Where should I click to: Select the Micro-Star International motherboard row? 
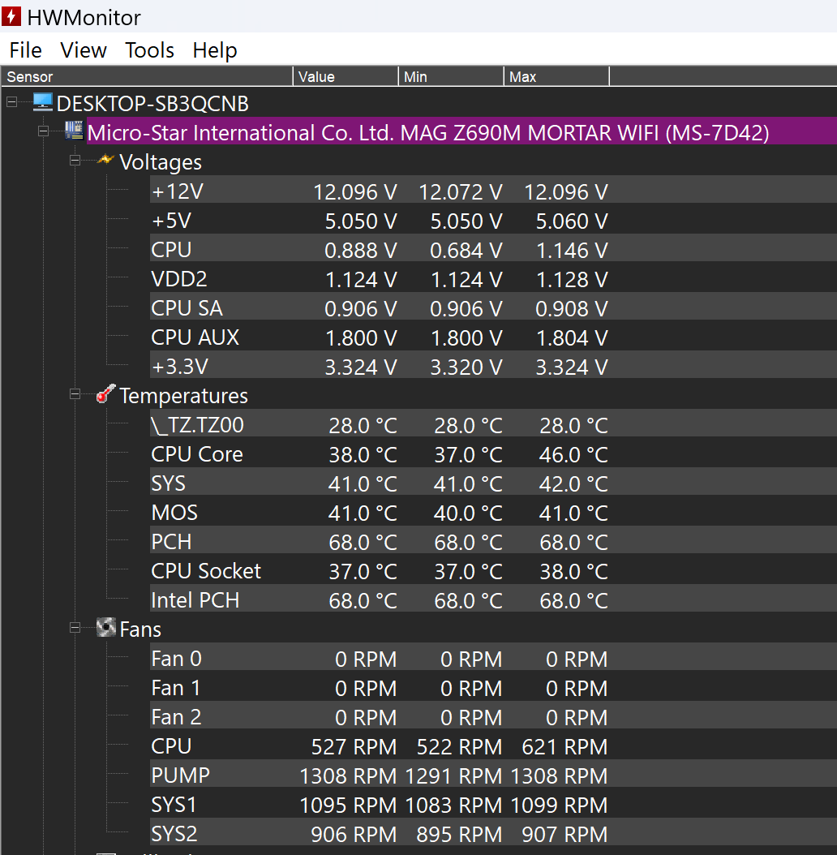point(461,131)
